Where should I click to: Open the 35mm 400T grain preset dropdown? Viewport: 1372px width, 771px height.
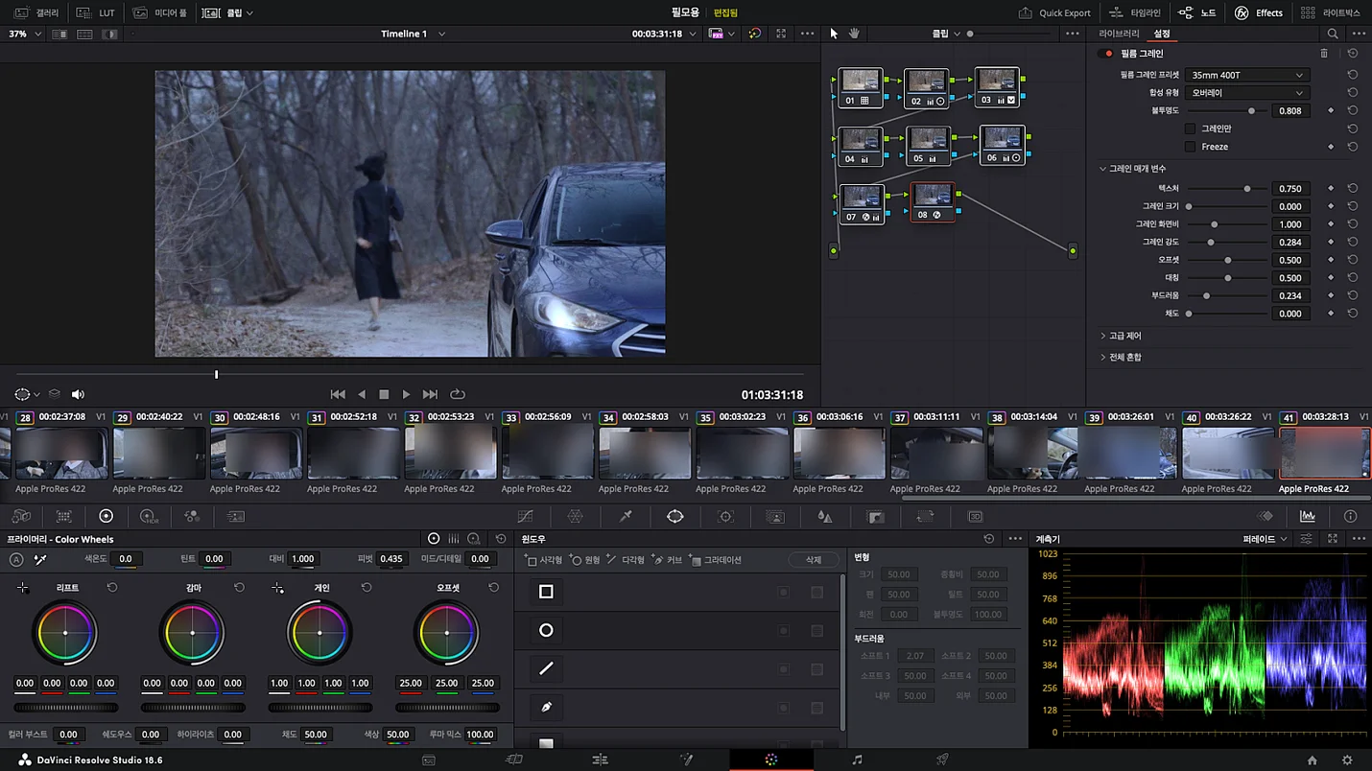[1246, 75]
